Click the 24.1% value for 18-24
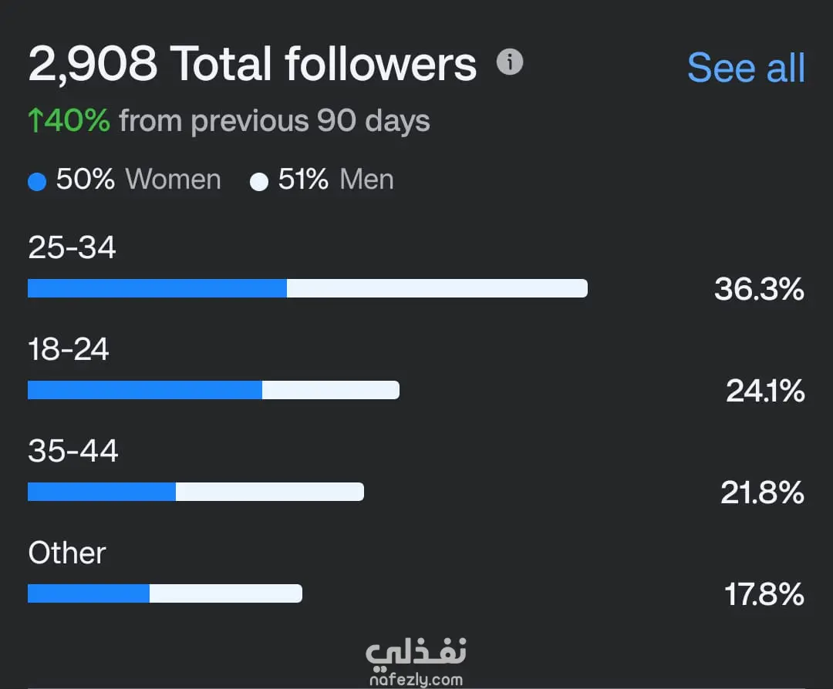The image size is (833, 689). pyautogui.click(x=765, y=391)
